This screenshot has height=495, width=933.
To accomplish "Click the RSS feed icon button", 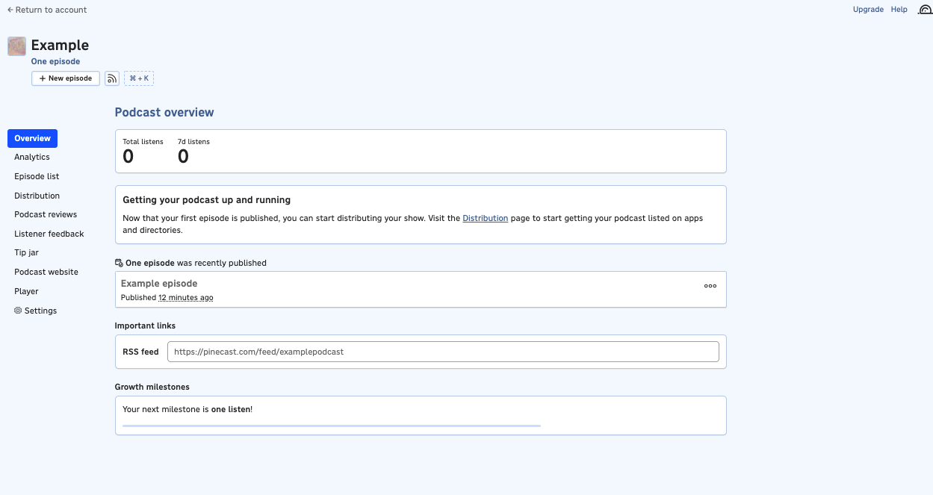I will pos(112,78).
